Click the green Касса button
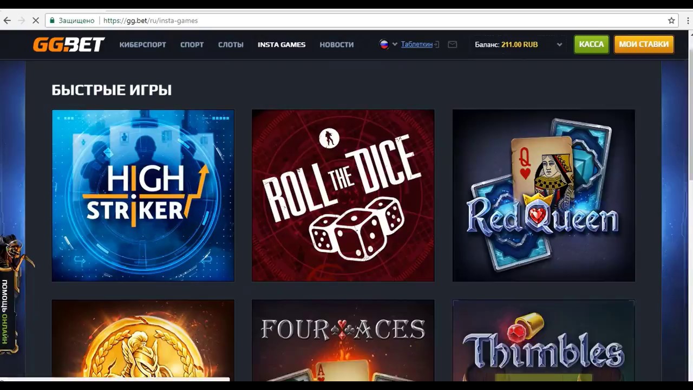The image size is (693, 390). [591, 44]
